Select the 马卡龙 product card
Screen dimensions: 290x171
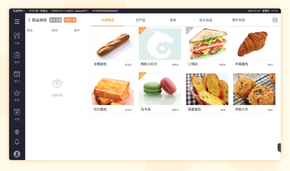(x=160, y=93)
